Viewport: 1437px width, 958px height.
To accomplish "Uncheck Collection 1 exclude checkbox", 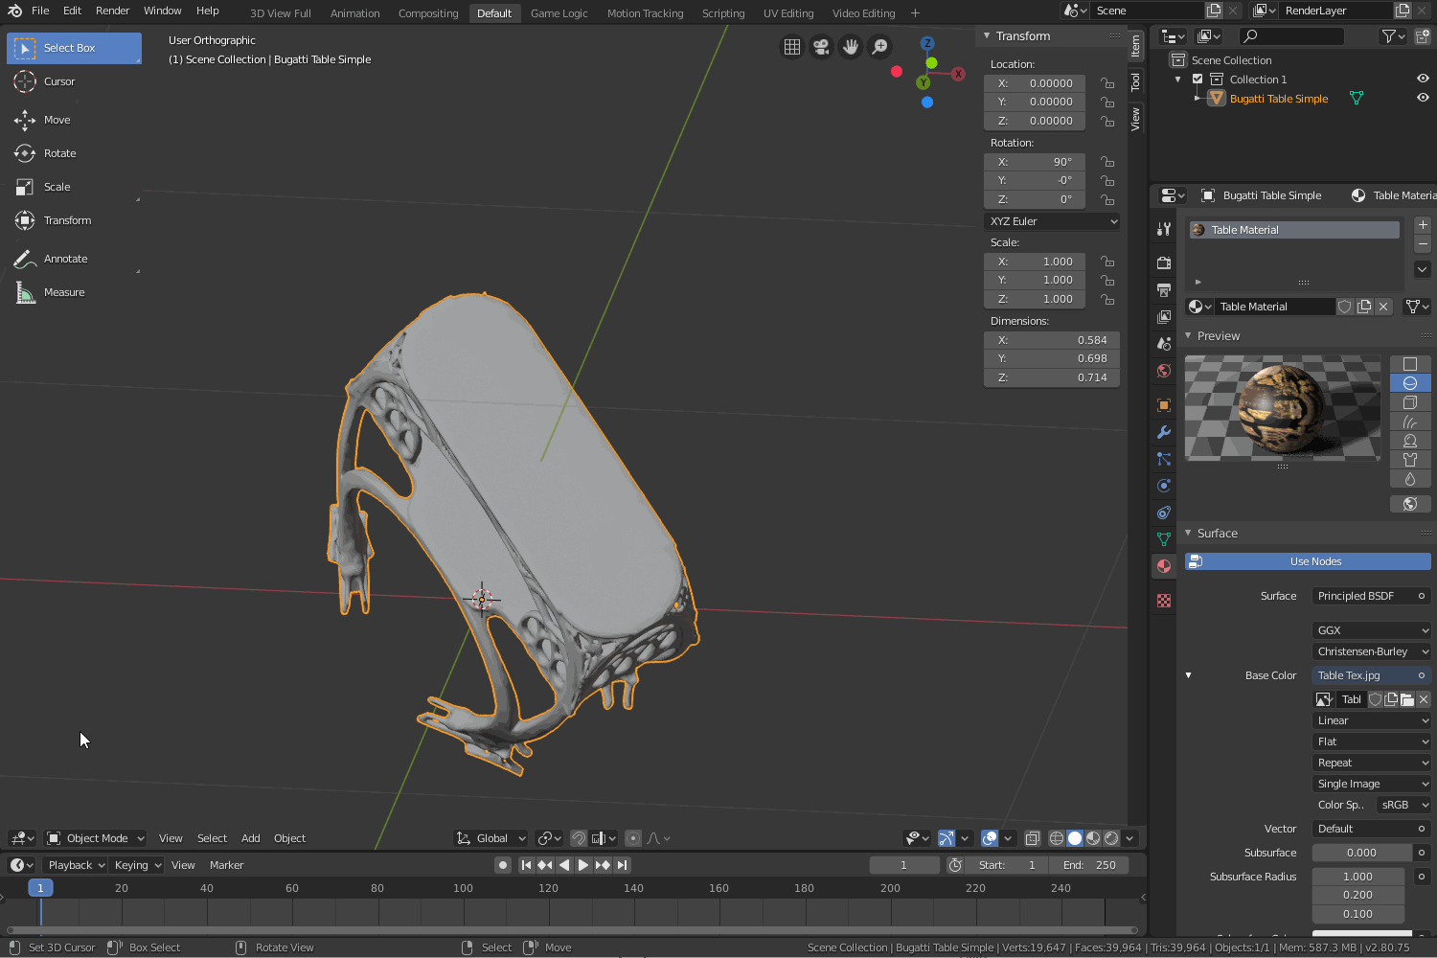I will 1197,80.
